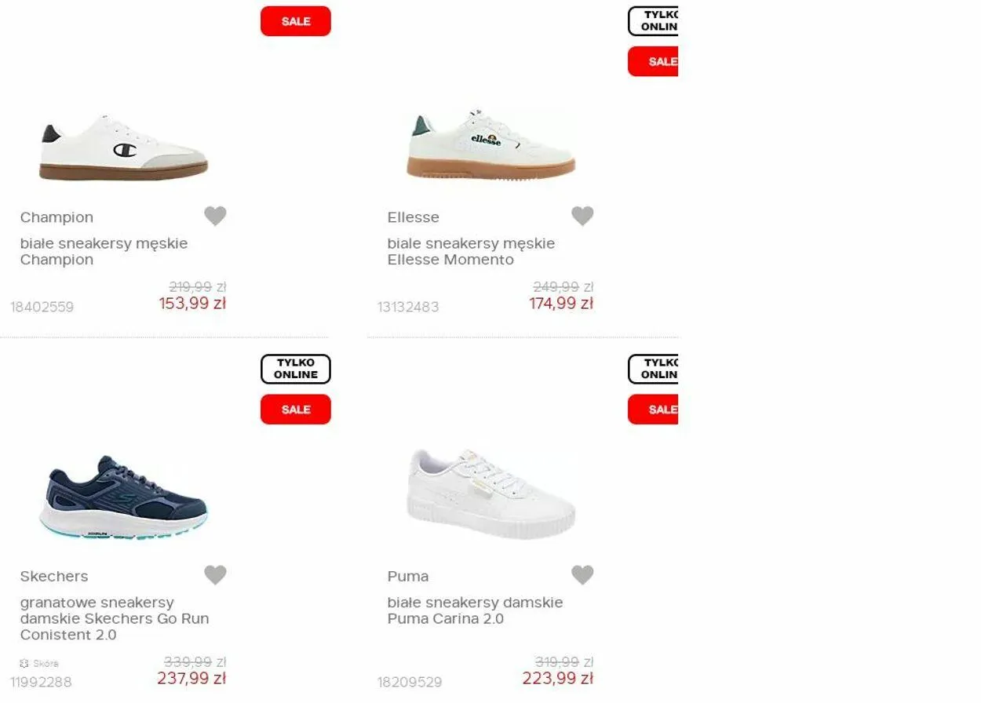Click red SALE badge on Skechers product
The width and height of the screenshot is (981, 703).
[x=296, y=410]
